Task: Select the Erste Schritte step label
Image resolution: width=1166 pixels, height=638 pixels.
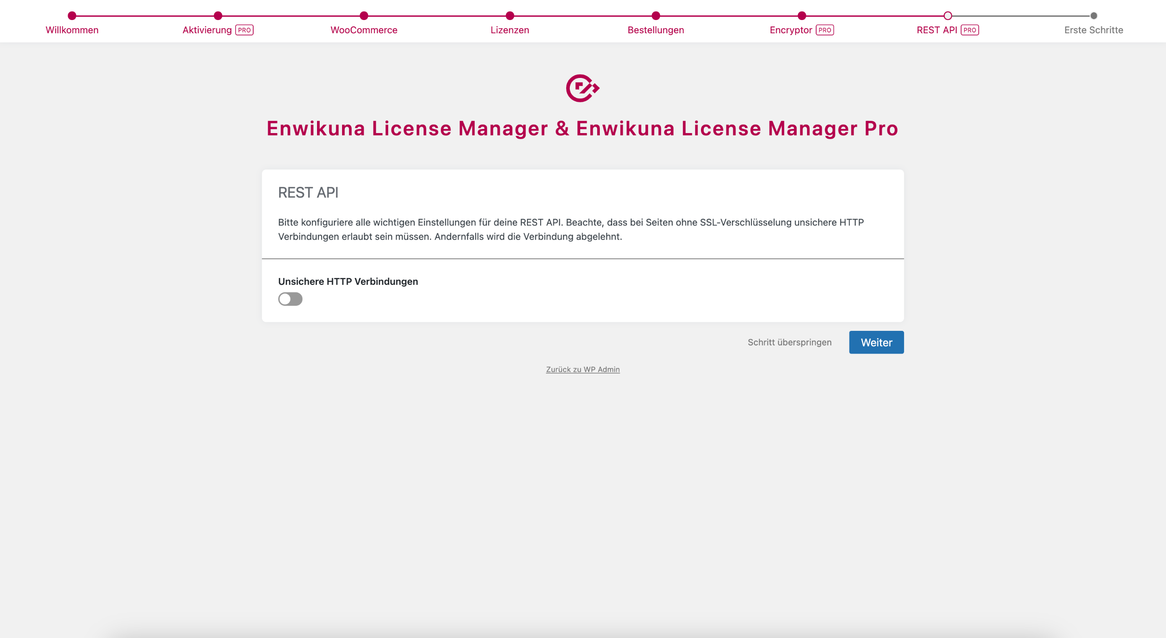Action: [1094, 30]
